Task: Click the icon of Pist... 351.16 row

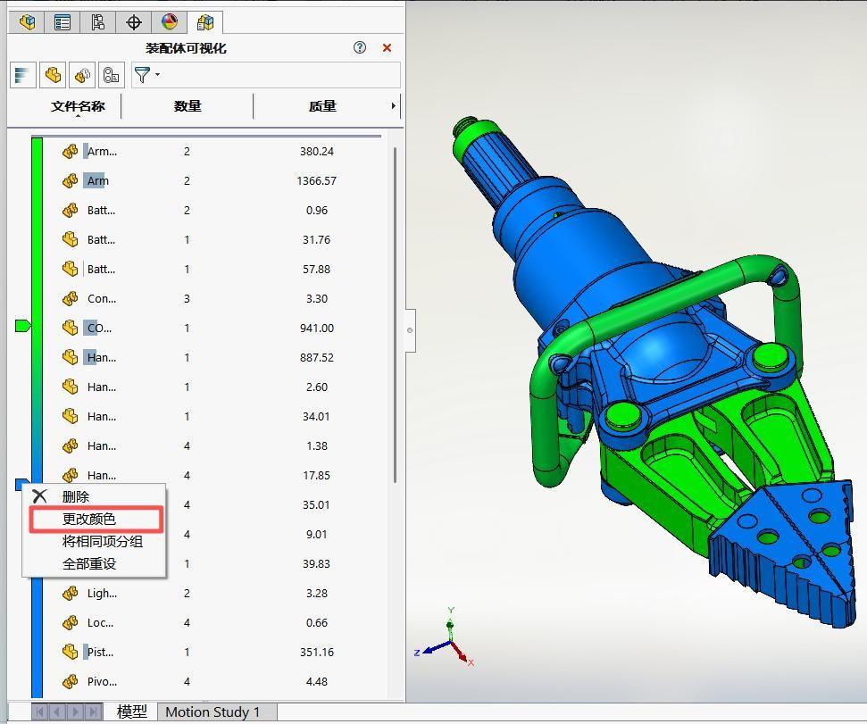Action: 71,653
